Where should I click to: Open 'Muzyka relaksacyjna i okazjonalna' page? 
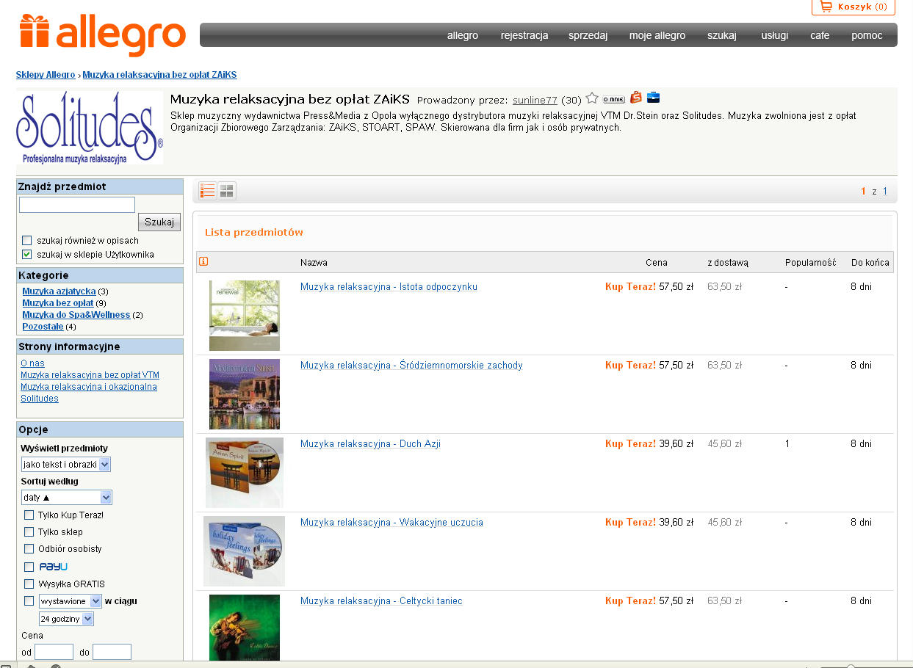[x=89, y=387]
